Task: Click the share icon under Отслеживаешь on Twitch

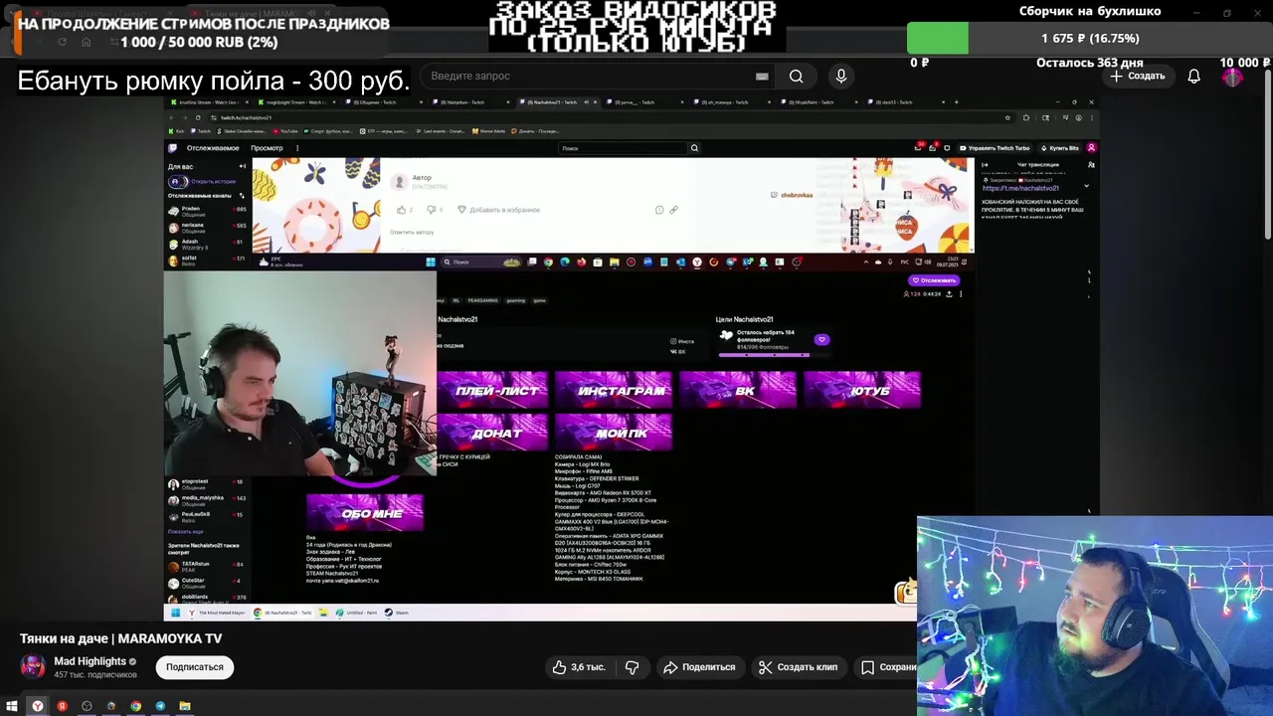Action: [949, 294]
